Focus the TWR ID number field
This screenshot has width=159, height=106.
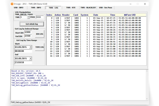click(24, 17)
